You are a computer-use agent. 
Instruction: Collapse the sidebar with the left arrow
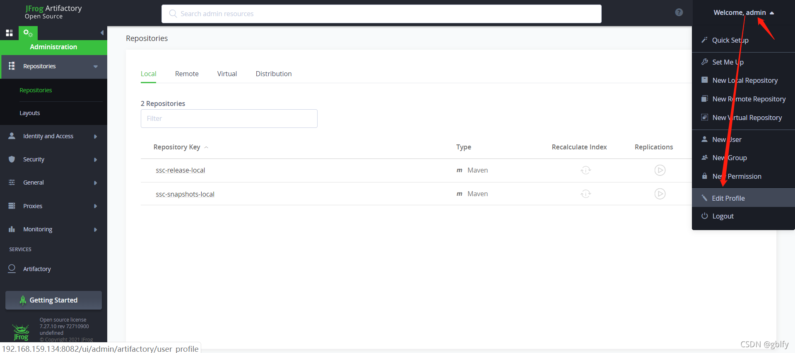point(102,33)
